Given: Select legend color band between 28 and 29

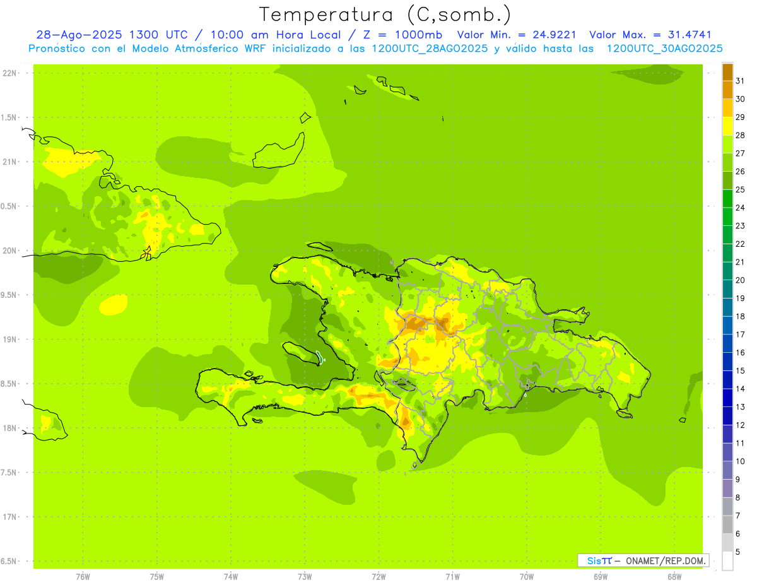Looking at the screenshot, I should coord(727,126).
